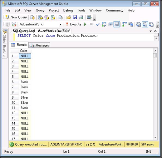Screen dimensions: 162x158
Task: Open the File menu
Action: point(8,10)
